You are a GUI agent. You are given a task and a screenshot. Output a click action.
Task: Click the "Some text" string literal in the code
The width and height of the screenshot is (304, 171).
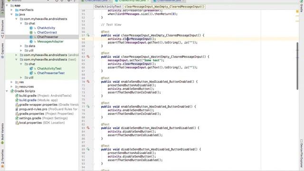pos(152,60)
